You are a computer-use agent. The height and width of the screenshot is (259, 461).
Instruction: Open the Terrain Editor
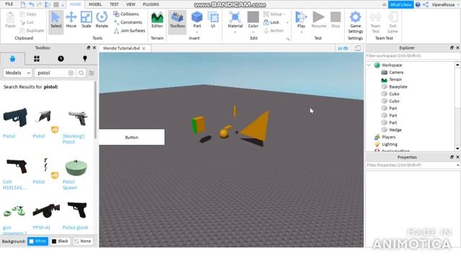coord(157,20)
